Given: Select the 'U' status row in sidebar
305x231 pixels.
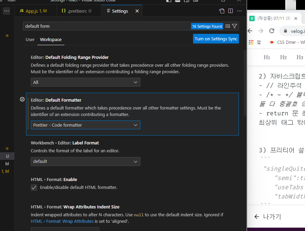Looking at the screenshot, I should pyautogui.click(x=7, y=156).
